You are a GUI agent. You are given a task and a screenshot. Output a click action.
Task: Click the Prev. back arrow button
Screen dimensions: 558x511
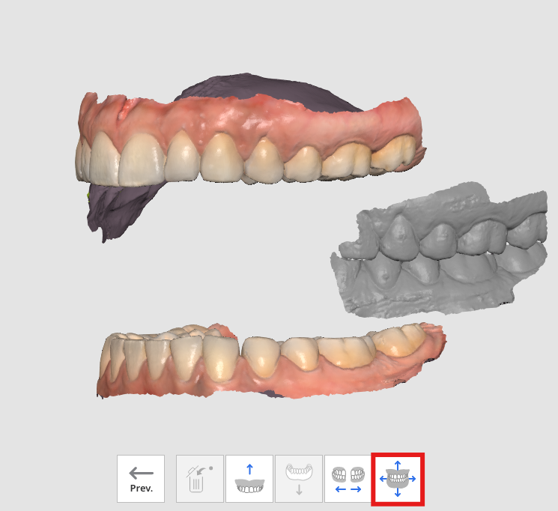tap(141, 478)
